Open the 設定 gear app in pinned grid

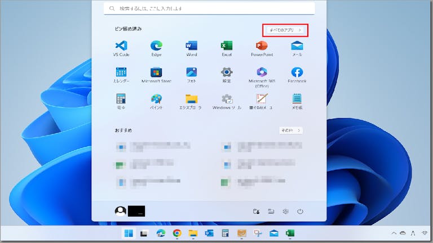227,75
